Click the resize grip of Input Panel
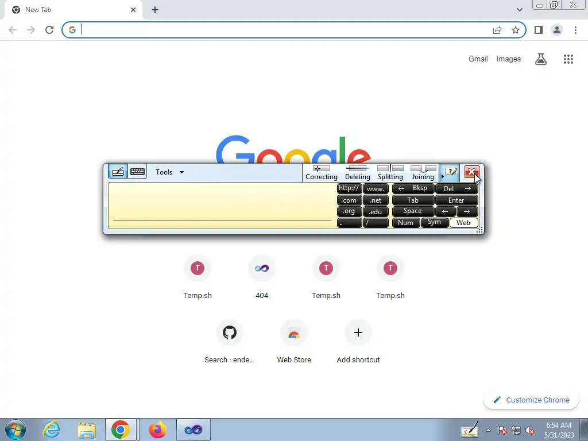This screenshot has width=588, height=441. 479,230
